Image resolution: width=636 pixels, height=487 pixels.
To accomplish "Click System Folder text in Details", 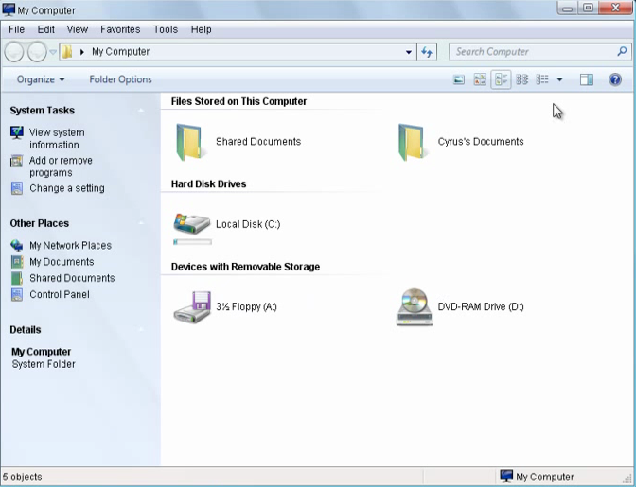I will [44, 364].
